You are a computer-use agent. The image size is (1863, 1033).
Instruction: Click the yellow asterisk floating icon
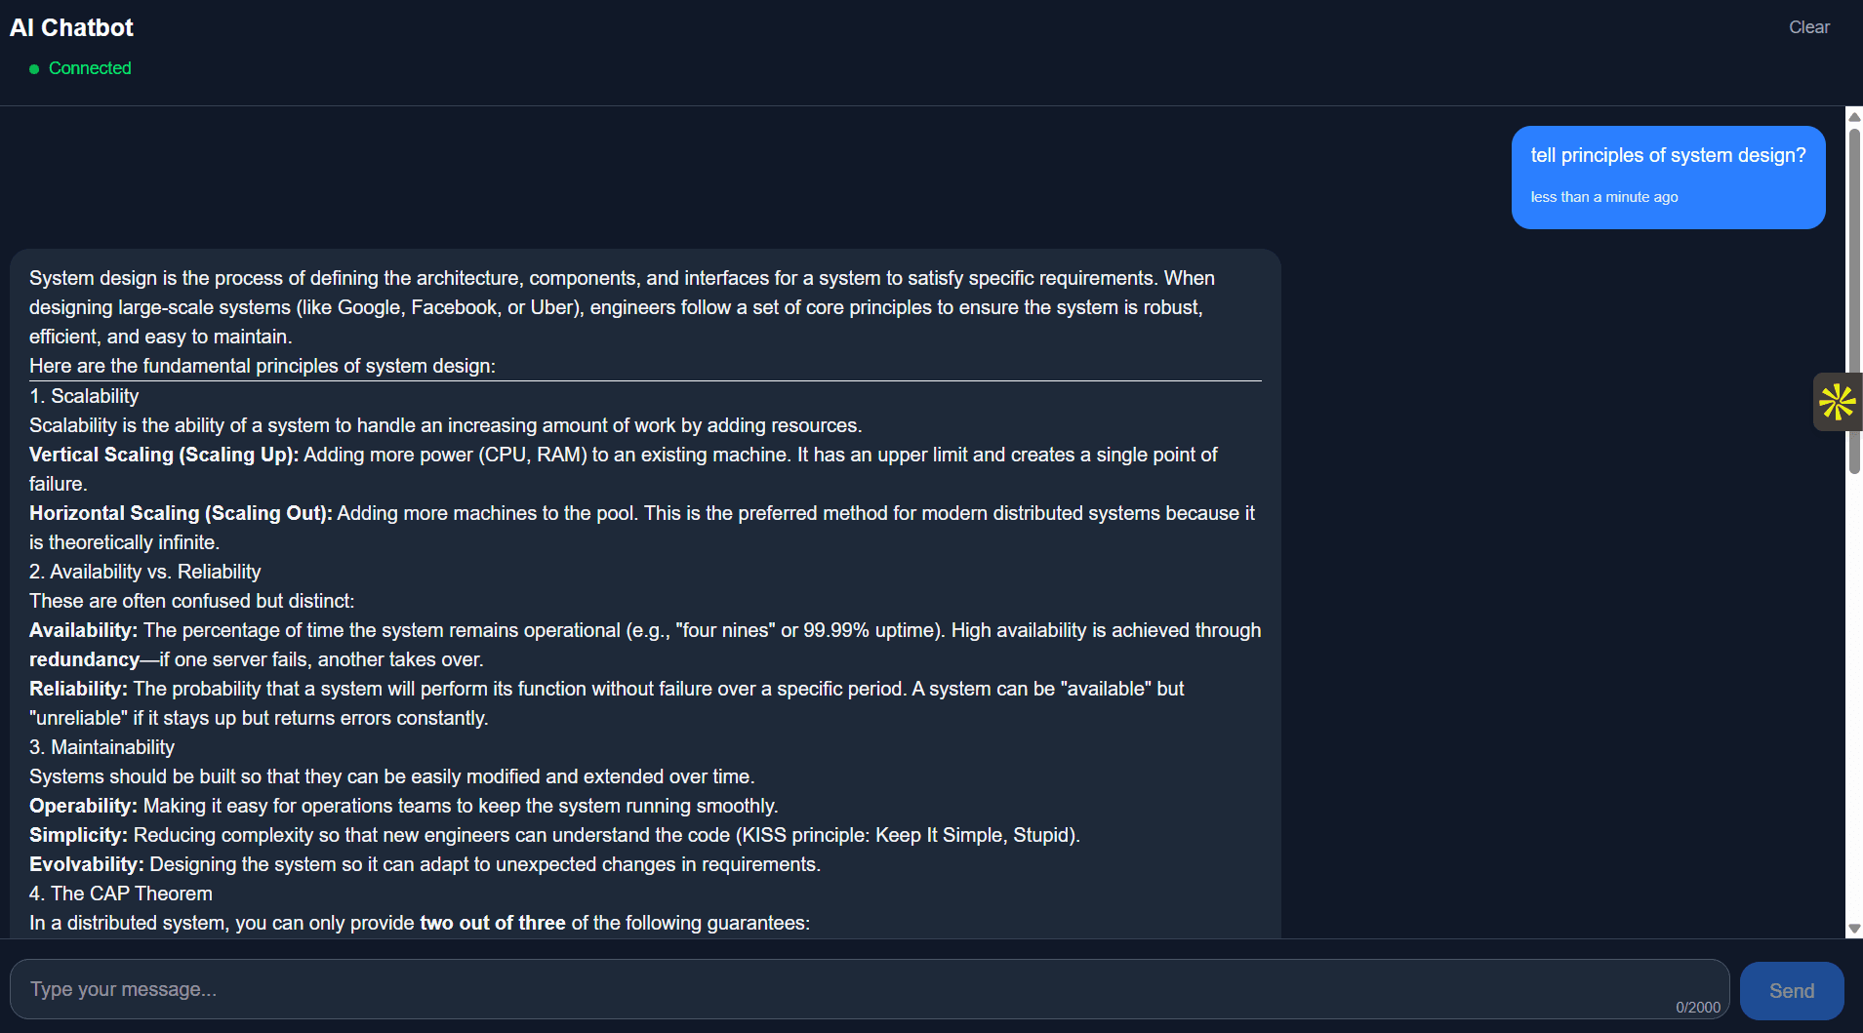[x=1837, y=402]
